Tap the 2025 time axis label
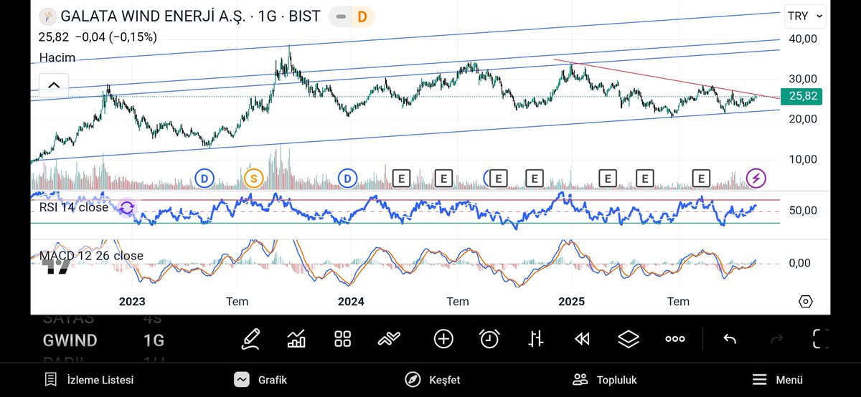 (571, 302)
